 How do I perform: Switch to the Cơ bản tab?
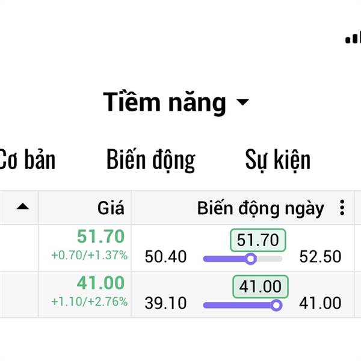pos(27,159)
